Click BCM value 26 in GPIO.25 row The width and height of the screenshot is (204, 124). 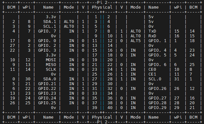[13, 103]
